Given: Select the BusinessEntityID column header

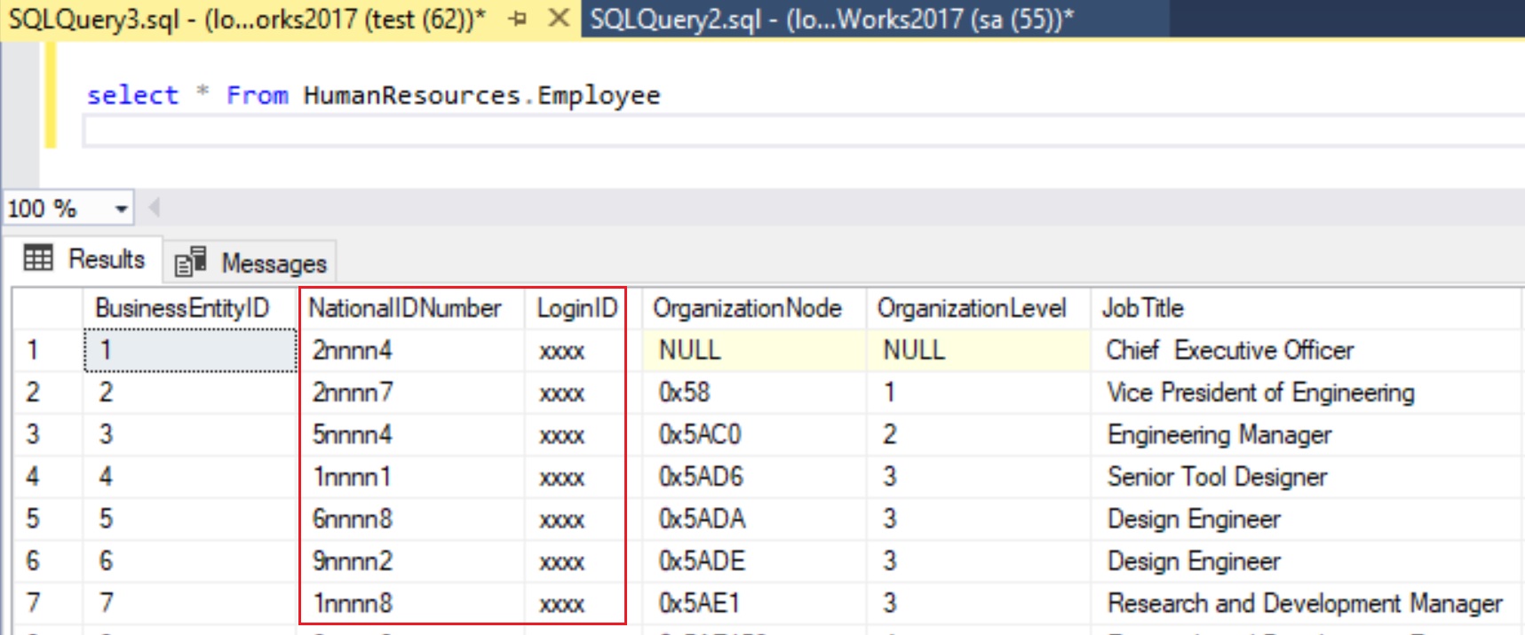Looking at the screenshot, I should coord(182,308).
